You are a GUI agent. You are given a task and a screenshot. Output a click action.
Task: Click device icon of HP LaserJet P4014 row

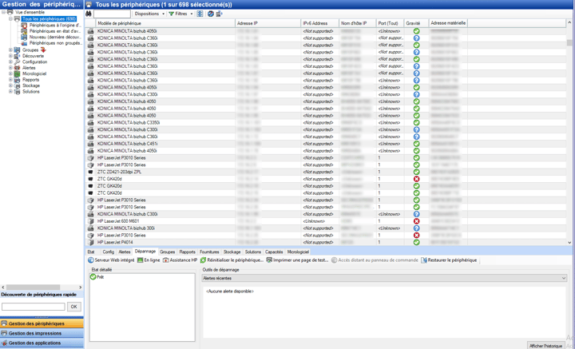click(90, 242)
